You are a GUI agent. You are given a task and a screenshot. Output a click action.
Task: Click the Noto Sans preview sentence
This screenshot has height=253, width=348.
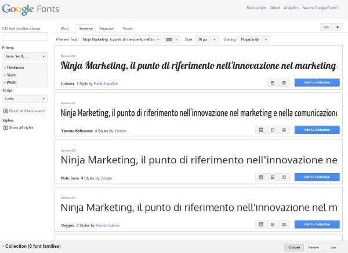click(199, 160)
